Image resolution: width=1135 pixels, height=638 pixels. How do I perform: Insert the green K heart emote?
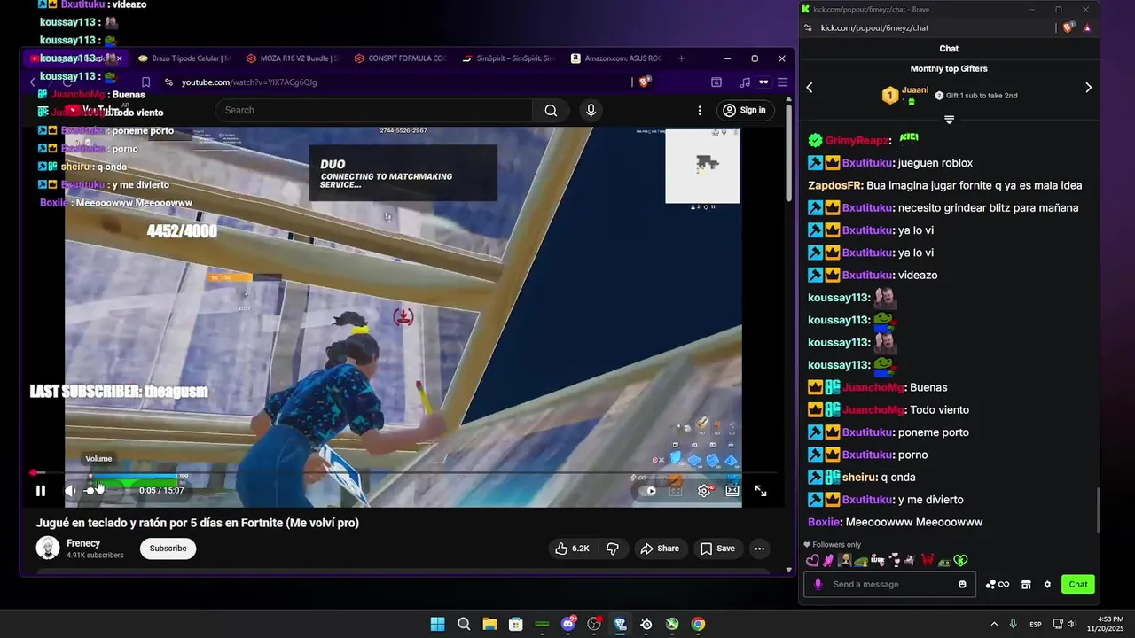point(961,560)
